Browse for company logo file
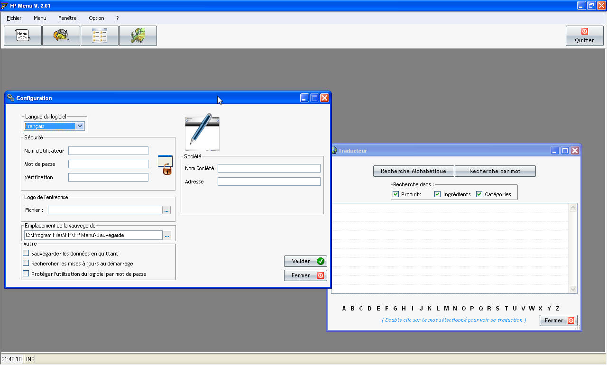This screenshot has height=365, width=607. coord(166,210)
